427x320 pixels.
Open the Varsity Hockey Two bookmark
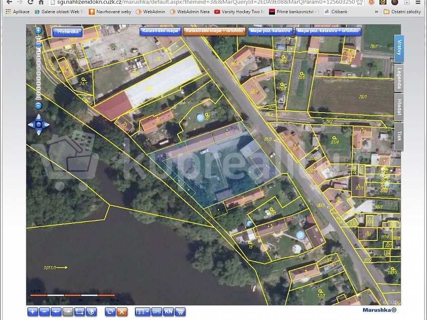239,12
